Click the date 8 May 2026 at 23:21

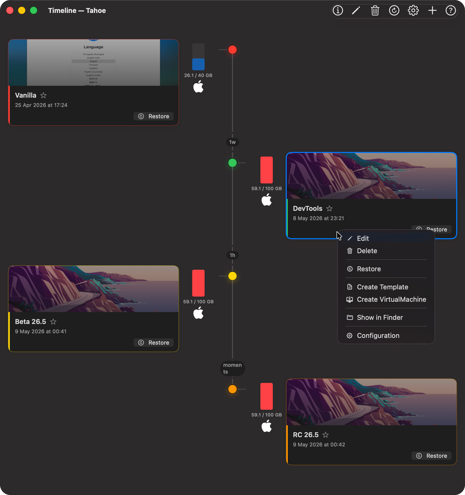318,218
